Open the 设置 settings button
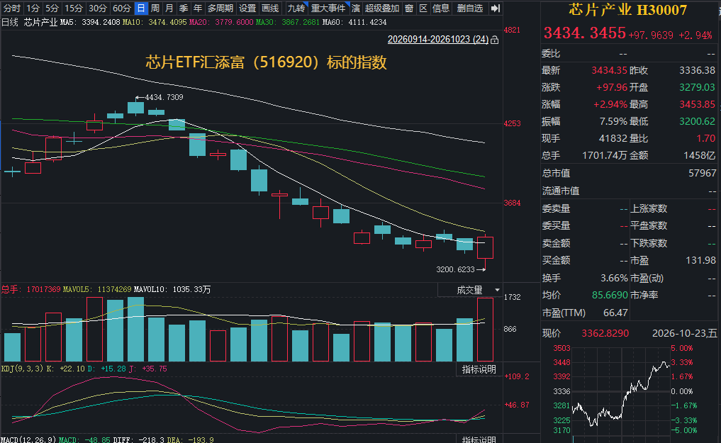Screen dimensions: 721x443 247,9
